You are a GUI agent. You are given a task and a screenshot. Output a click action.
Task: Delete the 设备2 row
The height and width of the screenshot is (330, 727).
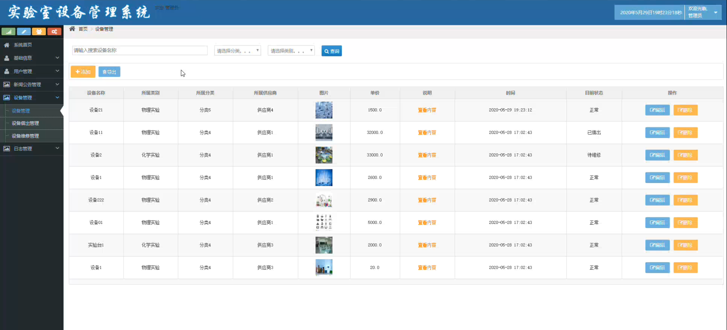[x=685, y=155]
